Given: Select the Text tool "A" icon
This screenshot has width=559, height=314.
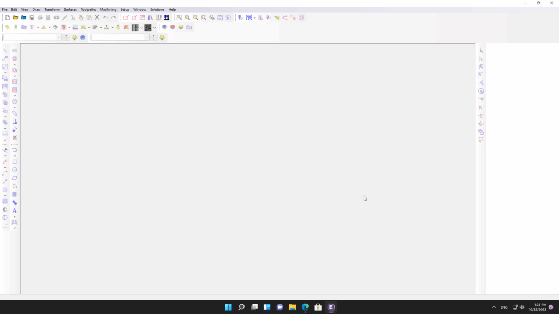Looking at the screenshot, I should (x=15, y=210).
